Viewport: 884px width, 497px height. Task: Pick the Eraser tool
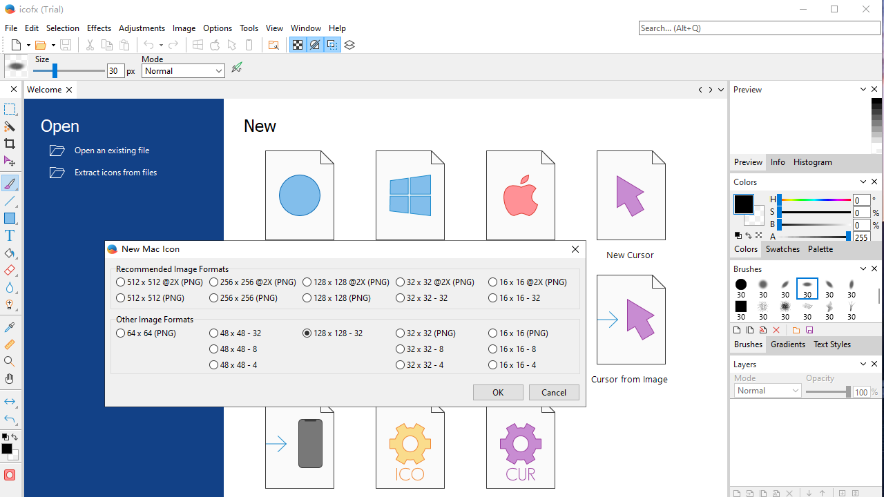10,271
